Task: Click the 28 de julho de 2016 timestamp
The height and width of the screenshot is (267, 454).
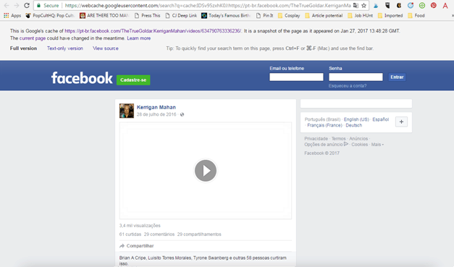Action: click(156, 114)
